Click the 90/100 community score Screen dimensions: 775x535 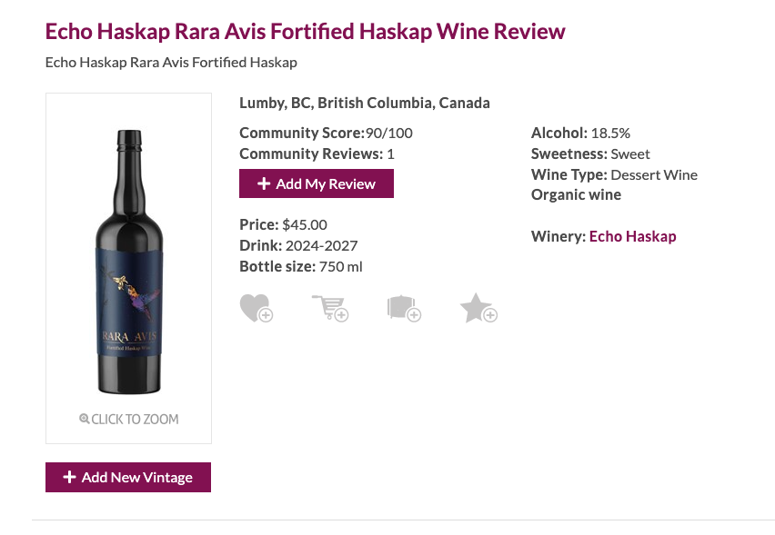tap(389, 133)
